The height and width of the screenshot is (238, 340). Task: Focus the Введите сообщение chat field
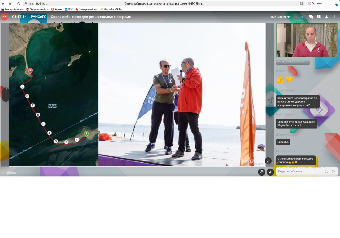point(300,171)
